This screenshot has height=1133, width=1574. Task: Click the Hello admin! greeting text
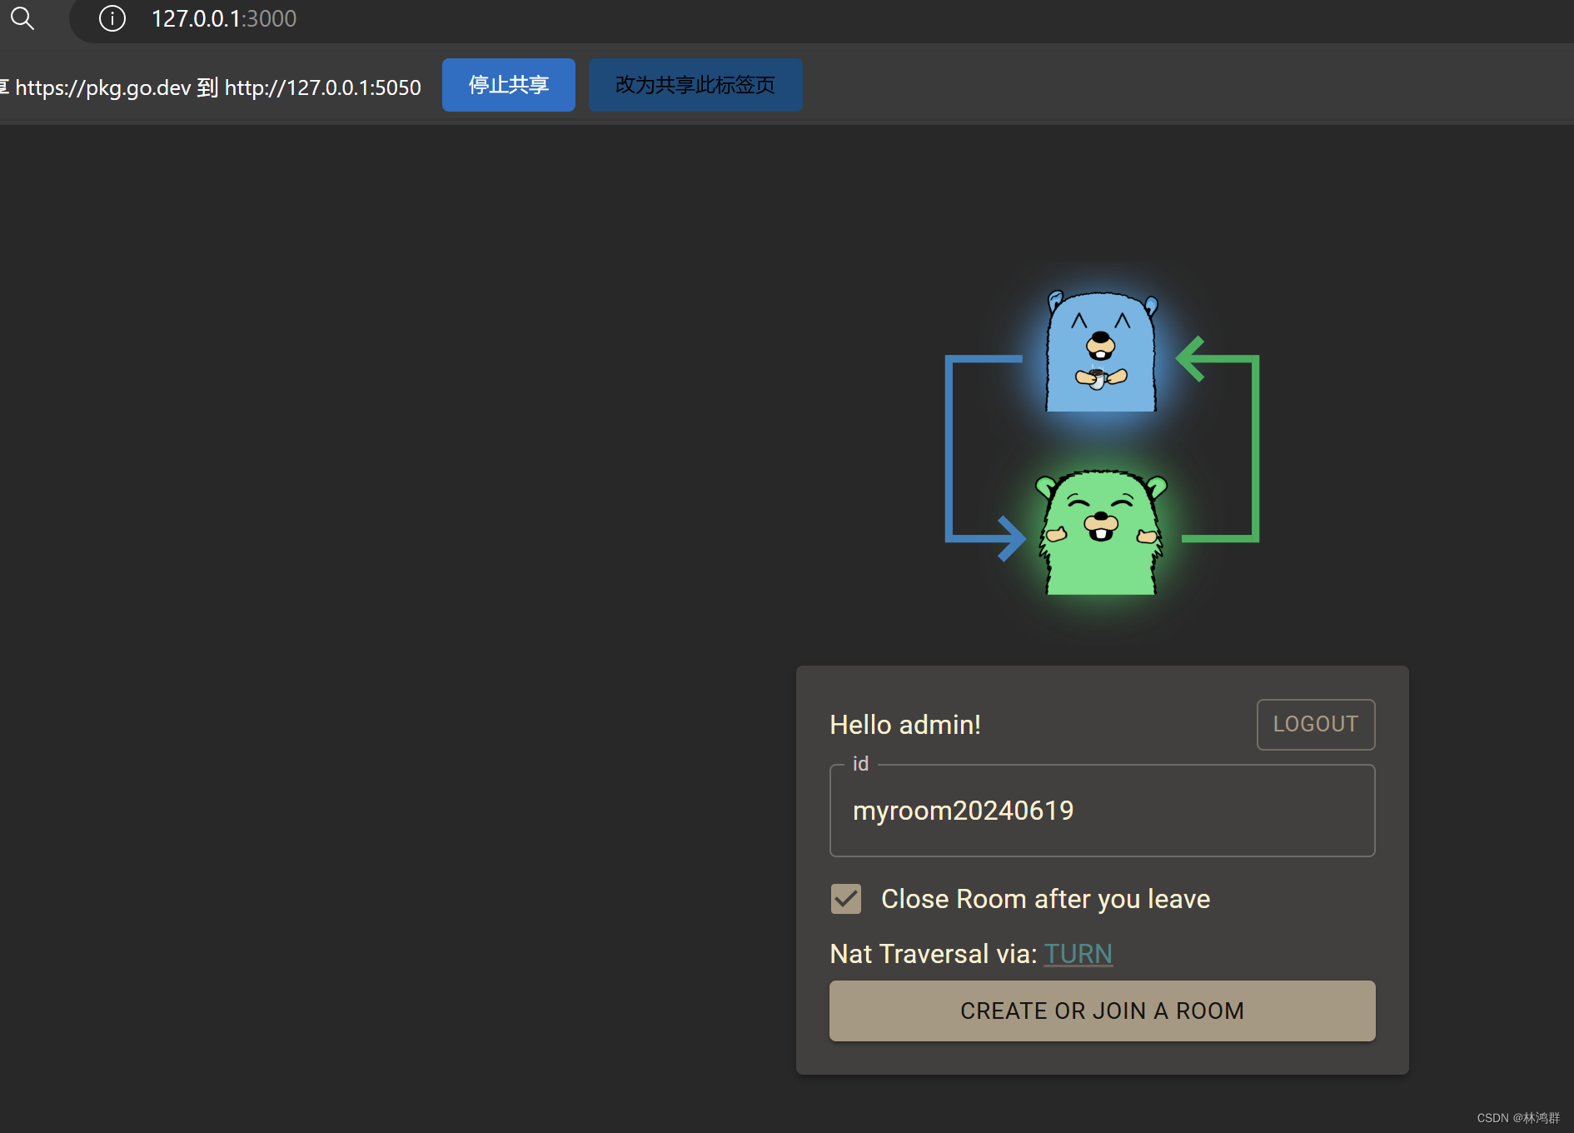[x=905, y=725]
